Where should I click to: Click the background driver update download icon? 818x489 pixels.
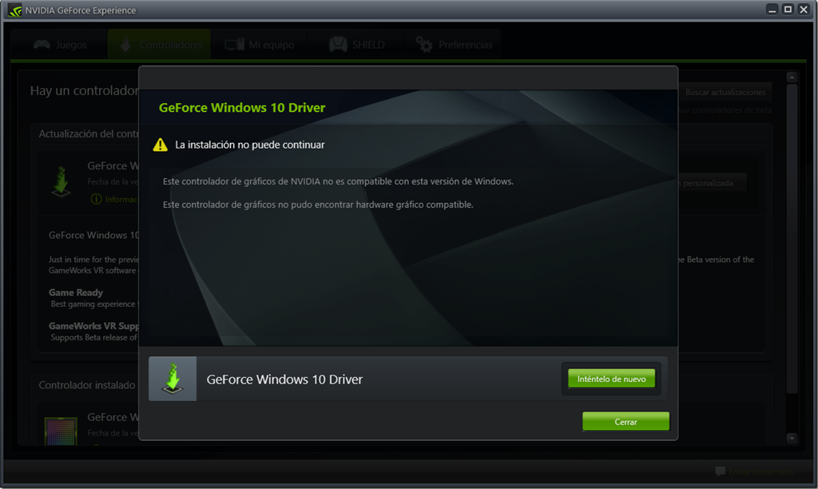click(61, 181)
